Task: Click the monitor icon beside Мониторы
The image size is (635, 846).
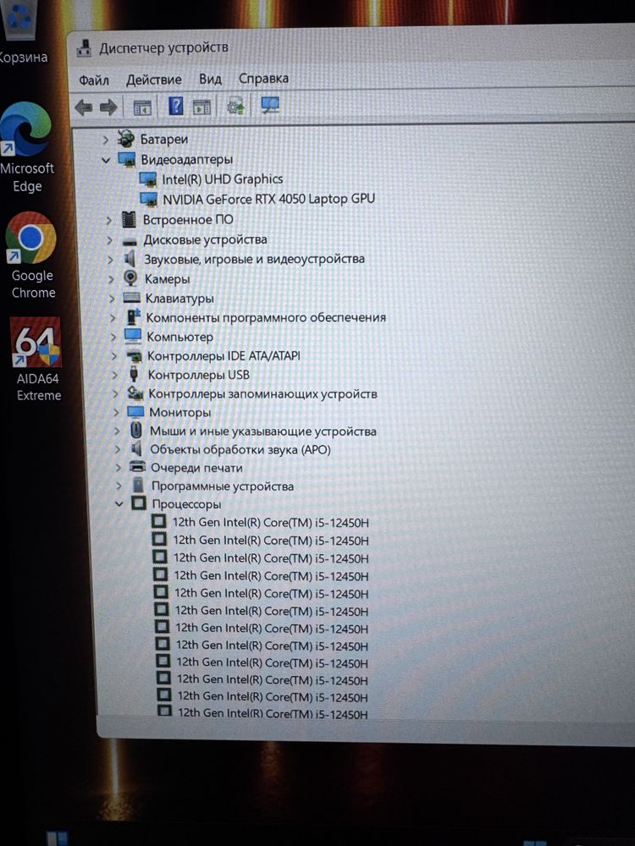Action: click(x=135, y=412)
